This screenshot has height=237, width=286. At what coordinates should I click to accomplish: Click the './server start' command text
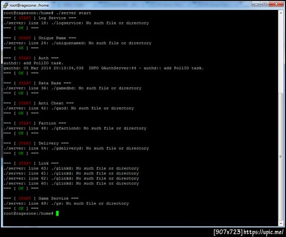tap(73, 13)
